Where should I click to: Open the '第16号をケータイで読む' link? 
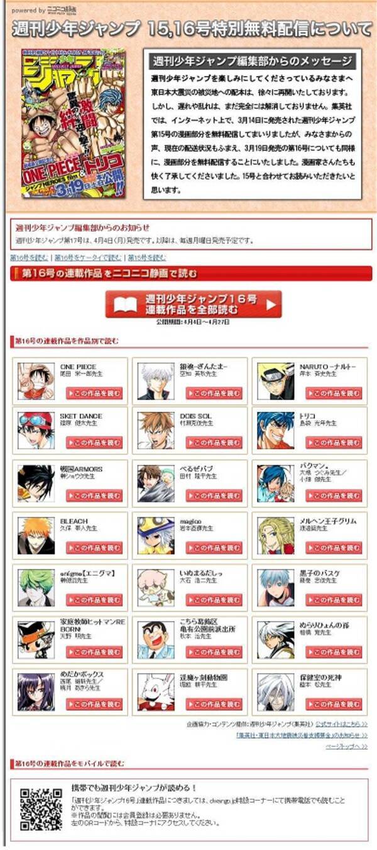coord(88,257)
